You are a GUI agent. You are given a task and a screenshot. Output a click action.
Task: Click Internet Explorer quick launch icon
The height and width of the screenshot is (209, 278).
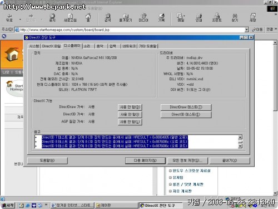(28, 205)
